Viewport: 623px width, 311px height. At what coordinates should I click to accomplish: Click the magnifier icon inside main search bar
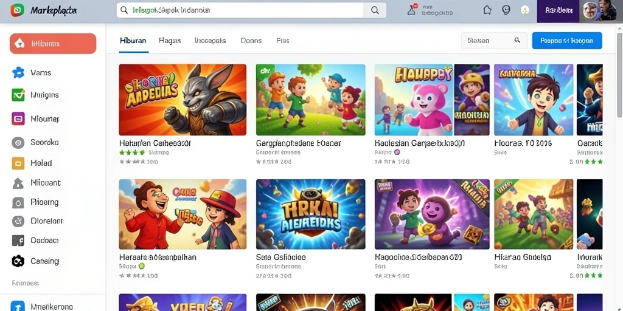pos(124,10)
